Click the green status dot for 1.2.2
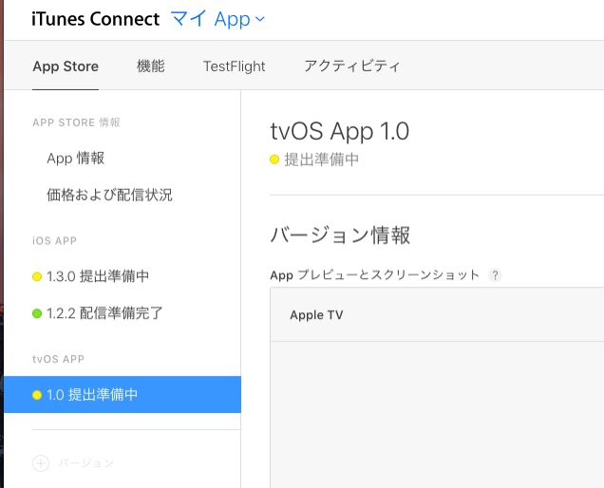This screenshot has width=604, height=488. pyautogui.click(x=37, y=313)
